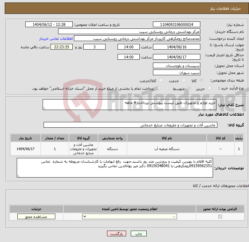Click the price validity date 1404/06/17 field

click(176, 57)
